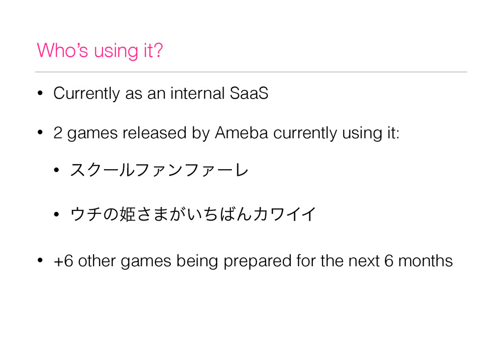
Task: Click the horizontal divider line under title
Action: click(x=251, y=72)
